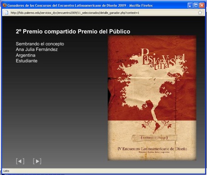Open the Pasión Visual Latina poster image
Image resolution: width=207 pixels, height=175 pixels.
(152, 98)
